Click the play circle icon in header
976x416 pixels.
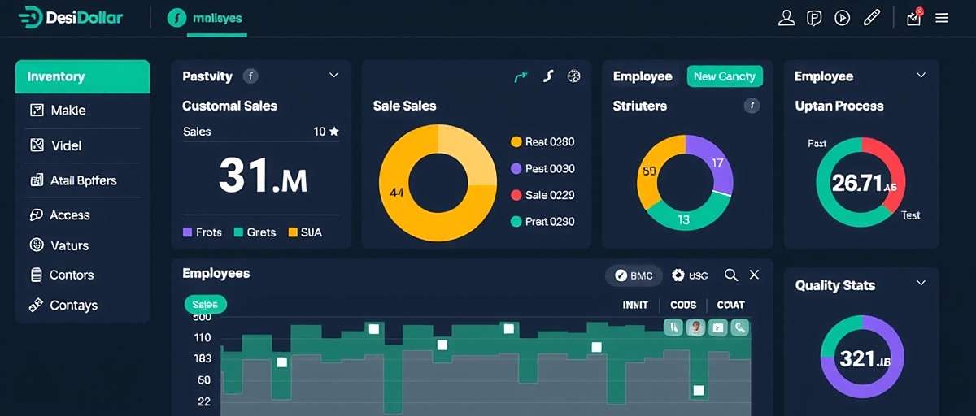843,18
